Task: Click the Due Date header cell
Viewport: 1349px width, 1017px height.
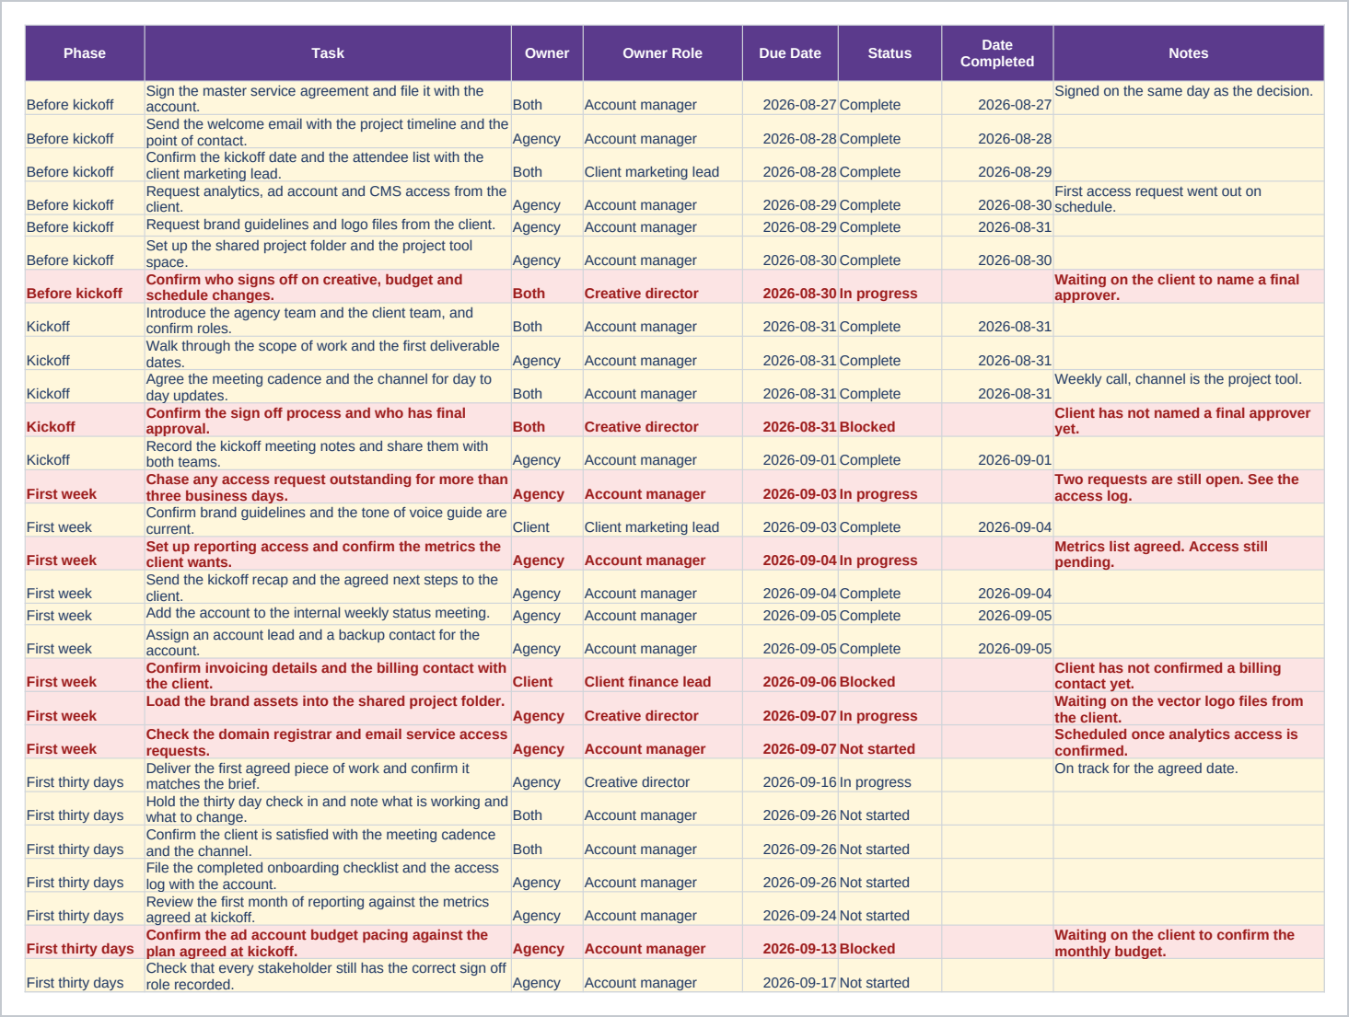Action: tap(790, 53)
